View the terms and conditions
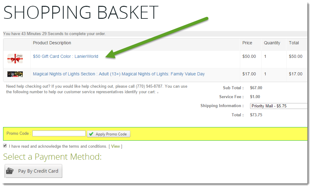The image size is (312, 188). click(x=115, y=146)
